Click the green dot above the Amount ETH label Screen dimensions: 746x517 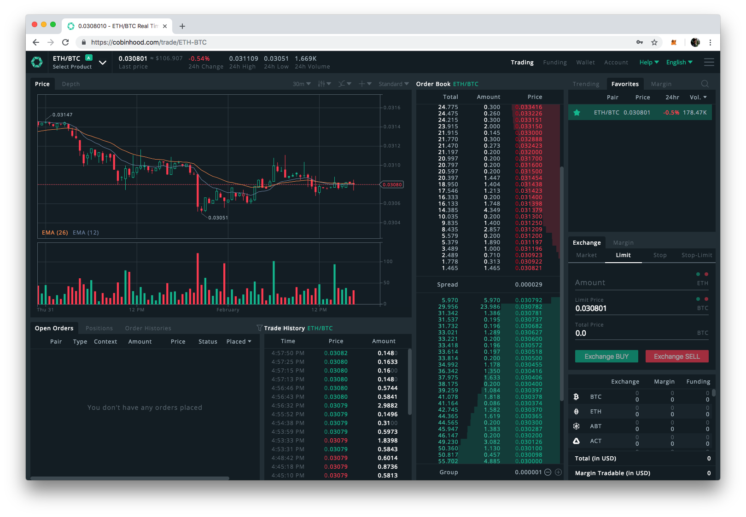(698, 274)
